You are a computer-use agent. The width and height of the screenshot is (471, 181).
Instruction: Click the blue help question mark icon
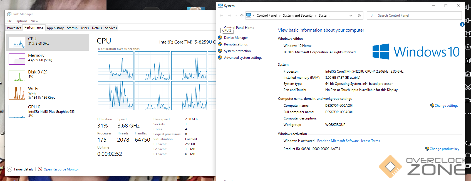(462, 24)
